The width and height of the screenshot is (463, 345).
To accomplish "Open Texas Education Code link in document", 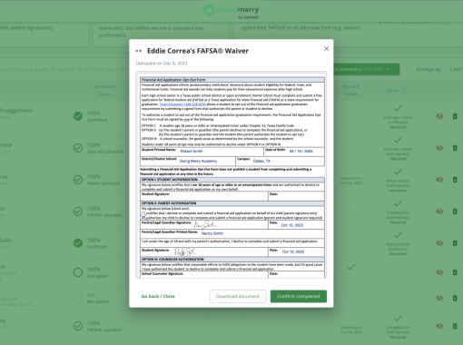I will (182, 104).
